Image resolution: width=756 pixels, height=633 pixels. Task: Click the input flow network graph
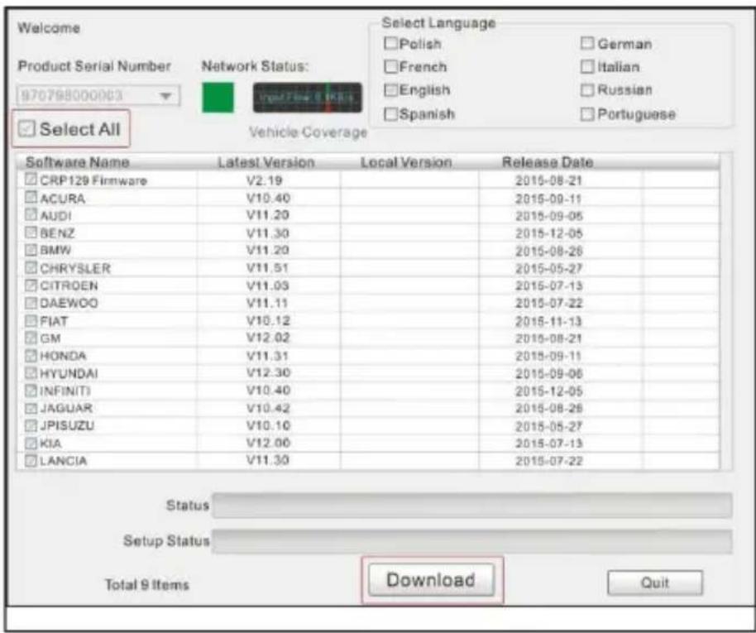(308, 98)
